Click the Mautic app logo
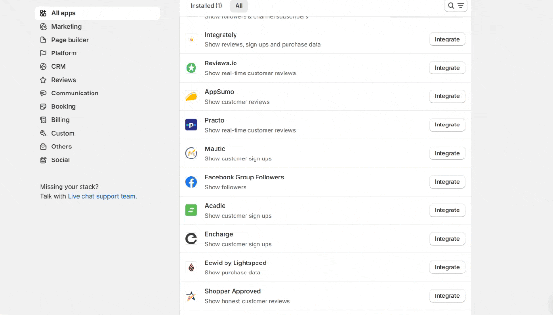 191,153
